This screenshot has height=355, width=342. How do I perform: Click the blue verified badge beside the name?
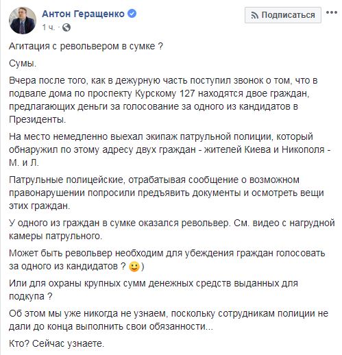click(x=132, y=14)
